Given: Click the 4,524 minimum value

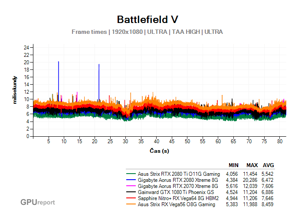Looking at the screenshot, I should (x=232, y=192).
